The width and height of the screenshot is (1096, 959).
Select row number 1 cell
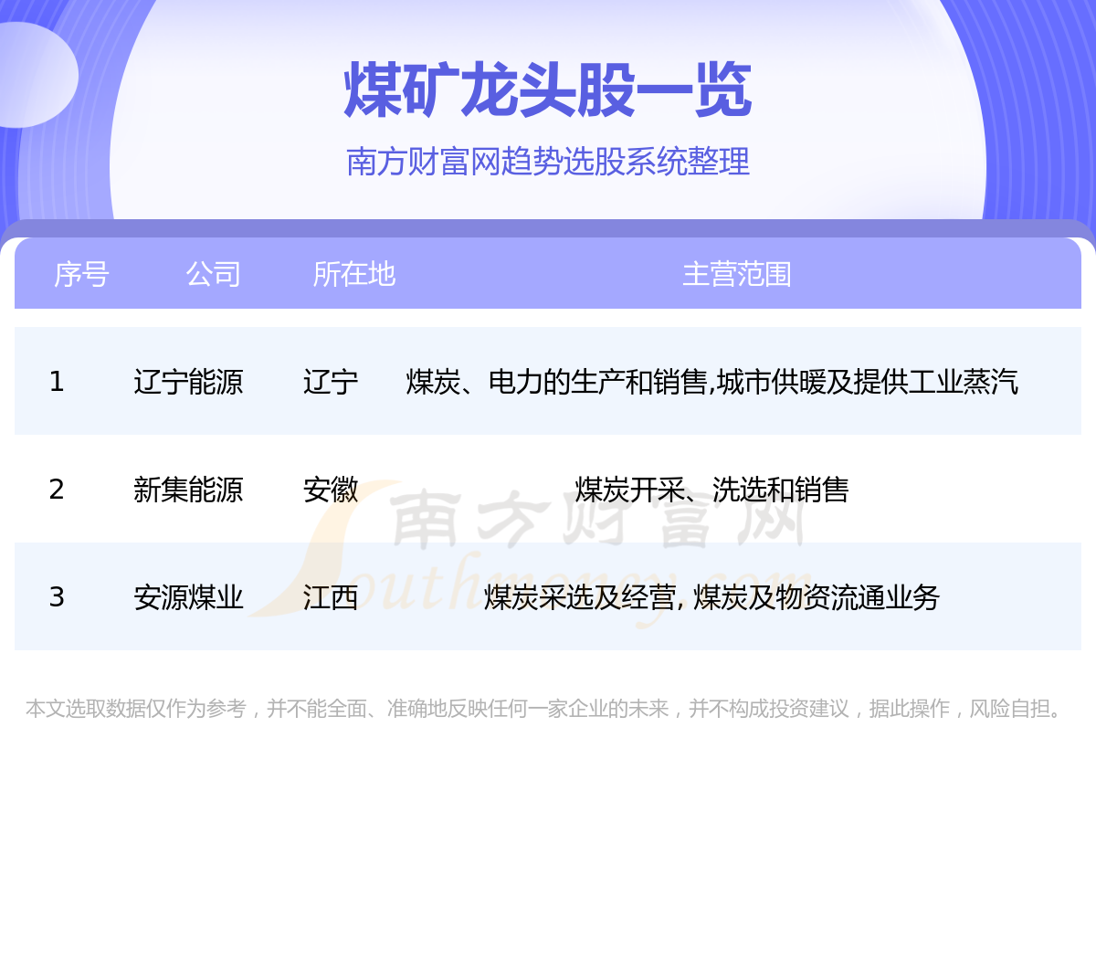pos(57,382)
